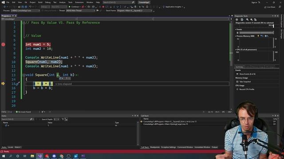Open the Debug menu

point(48,2)
